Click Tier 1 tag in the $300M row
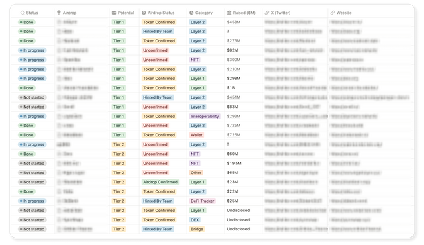The height and width of the screenshot is (245, 424). (x=119, y=60)
